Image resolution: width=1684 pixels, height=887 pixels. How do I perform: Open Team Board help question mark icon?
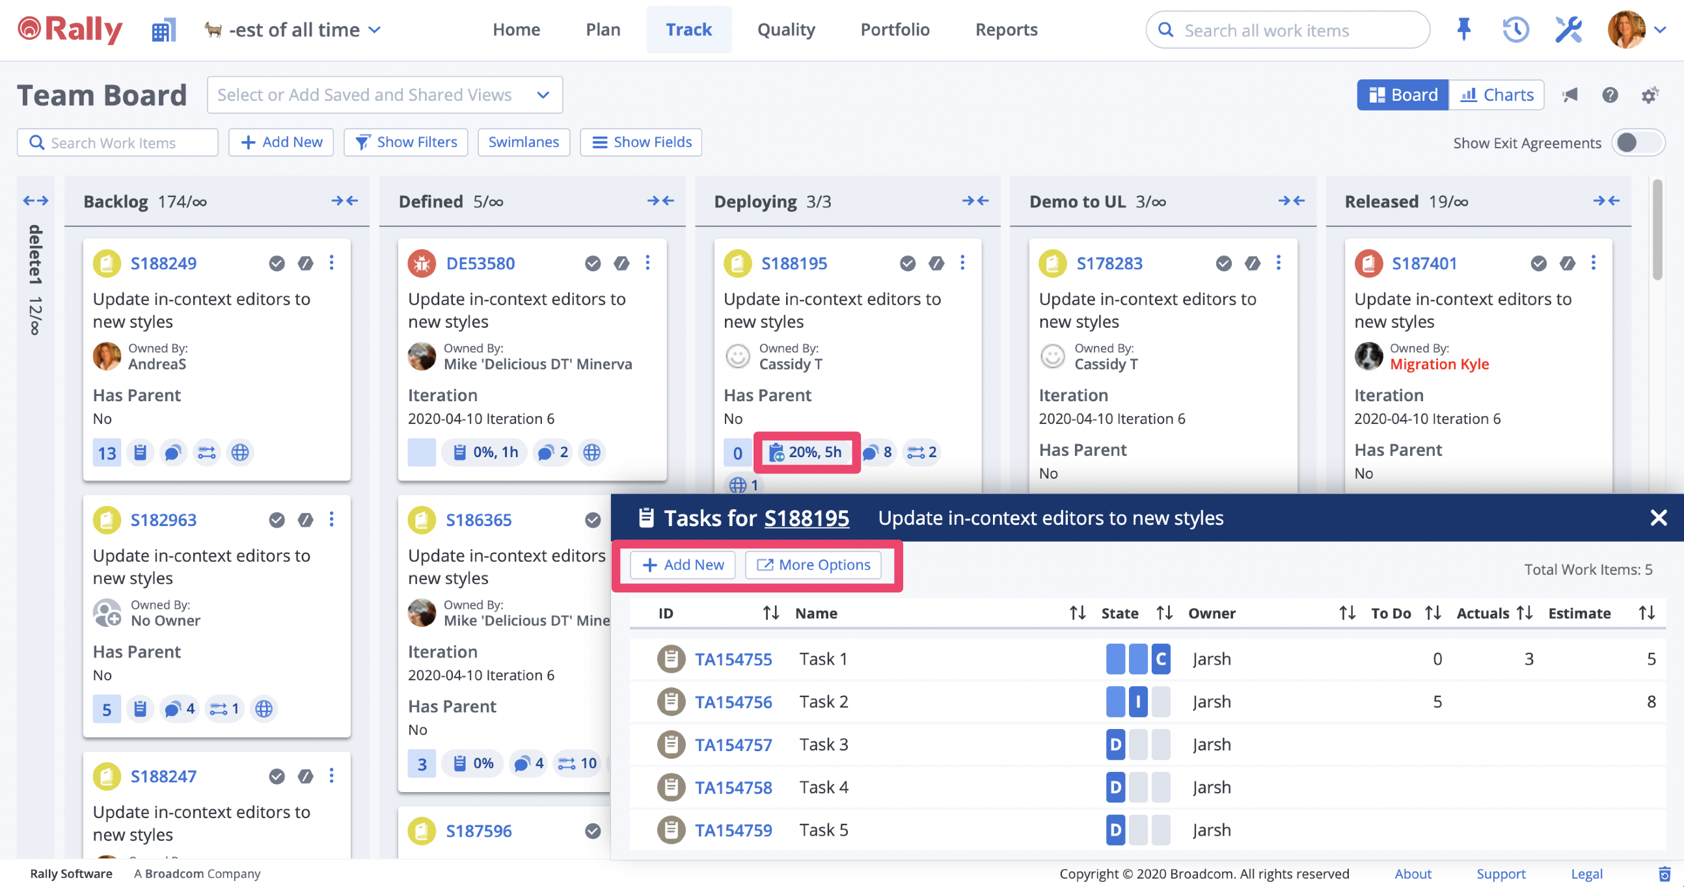1610,96
